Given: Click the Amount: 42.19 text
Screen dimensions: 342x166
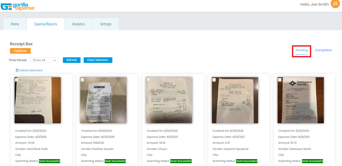Looking at the screenshot, I should pos(156,143).
